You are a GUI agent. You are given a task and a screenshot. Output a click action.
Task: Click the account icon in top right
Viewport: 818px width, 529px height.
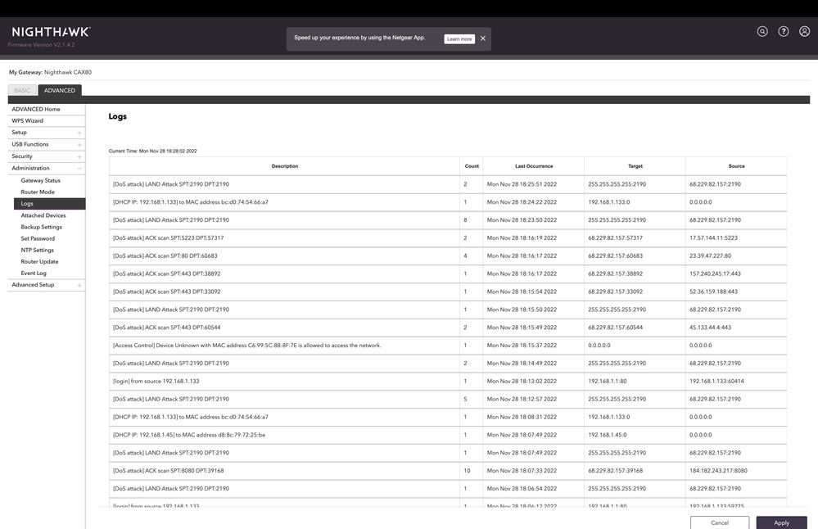coord(804,31)
